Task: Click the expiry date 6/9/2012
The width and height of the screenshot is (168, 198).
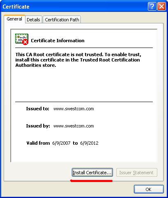Action: [x=89, y=143]
